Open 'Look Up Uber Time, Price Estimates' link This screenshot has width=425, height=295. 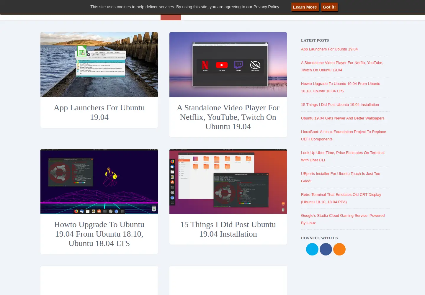(x=343, y=156)
